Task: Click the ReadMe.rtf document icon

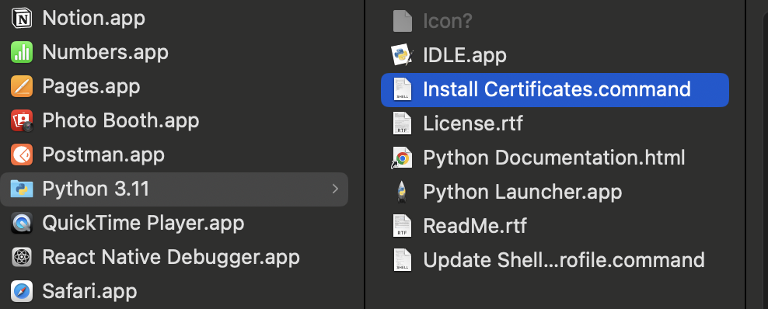Action: pos(402,227)
